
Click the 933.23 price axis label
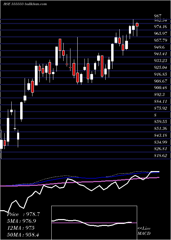coord(160,61)
